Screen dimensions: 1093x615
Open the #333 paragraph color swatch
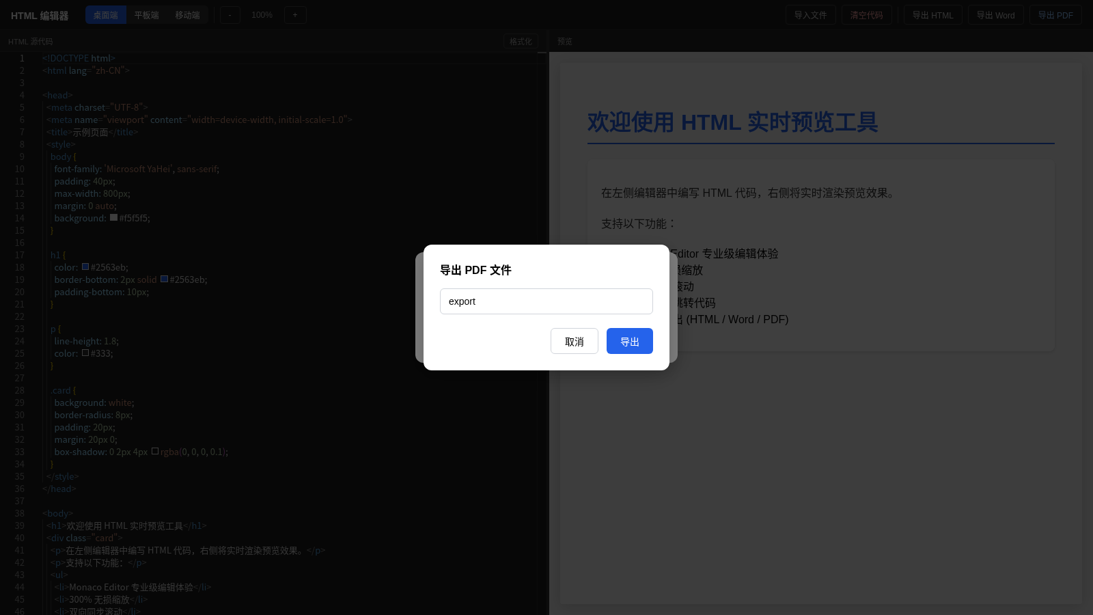coord(85,353)
